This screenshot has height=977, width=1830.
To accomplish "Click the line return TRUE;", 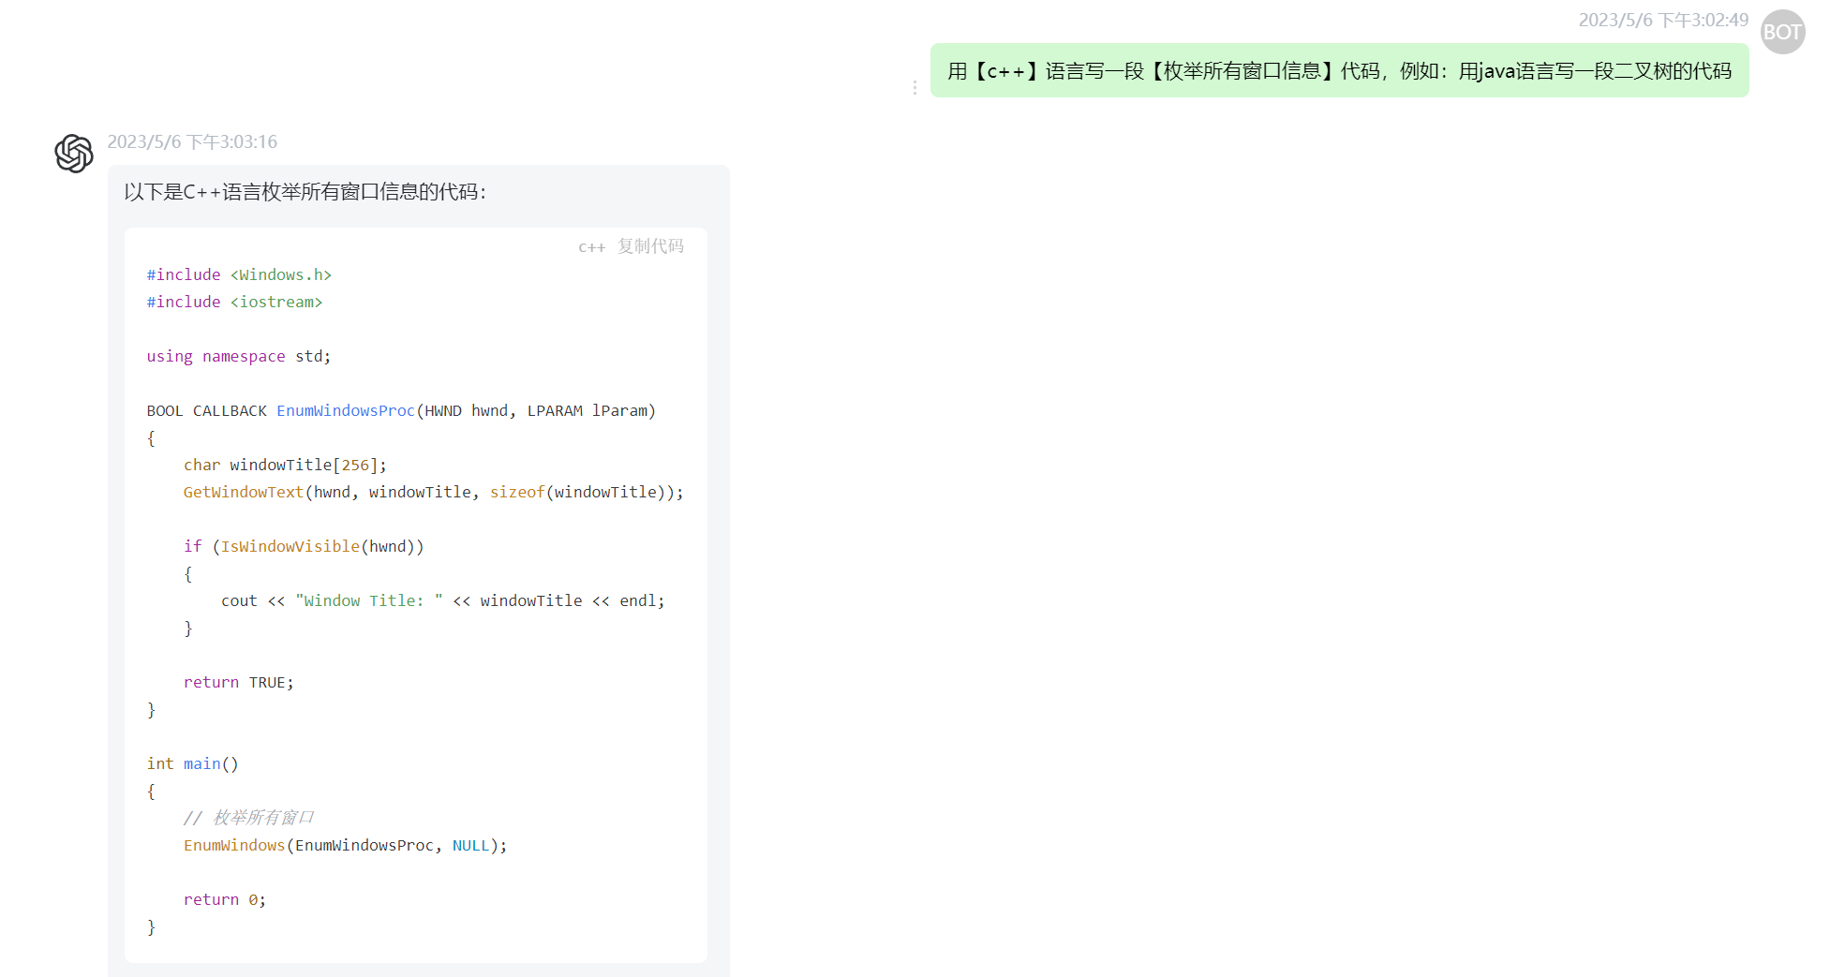I will coord(239,682).
